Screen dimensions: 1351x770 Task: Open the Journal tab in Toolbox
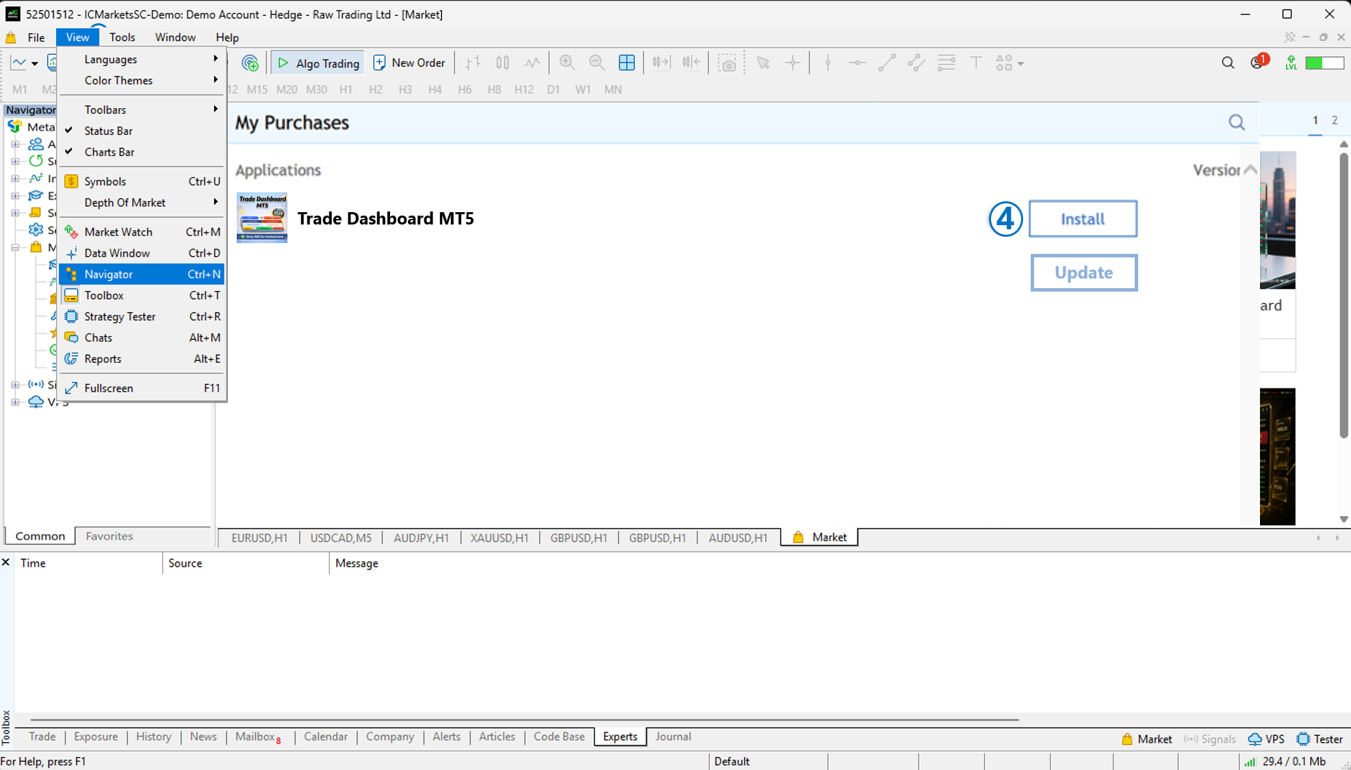[673, 737]
